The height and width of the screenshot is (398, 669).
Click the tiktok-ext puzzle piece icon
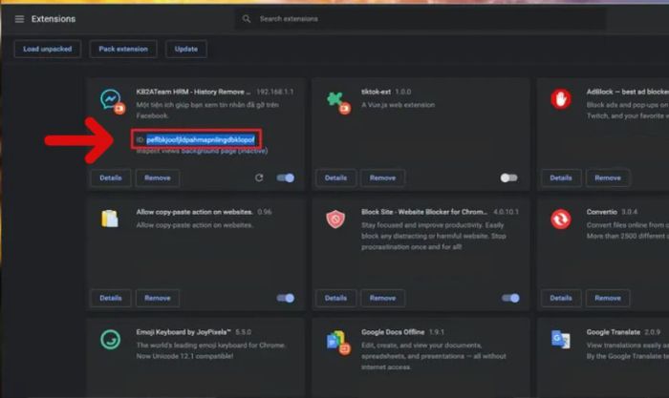(335, 100)
